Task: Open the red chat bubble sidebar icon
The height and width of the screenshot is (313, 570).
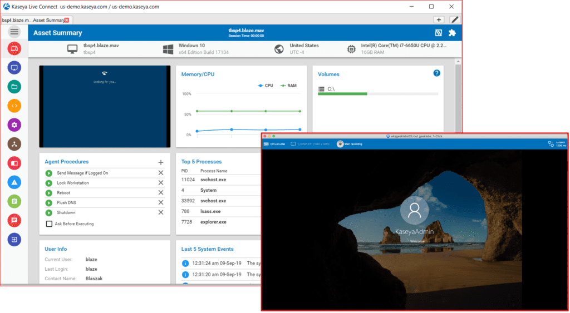Action: tap(14, 220)
